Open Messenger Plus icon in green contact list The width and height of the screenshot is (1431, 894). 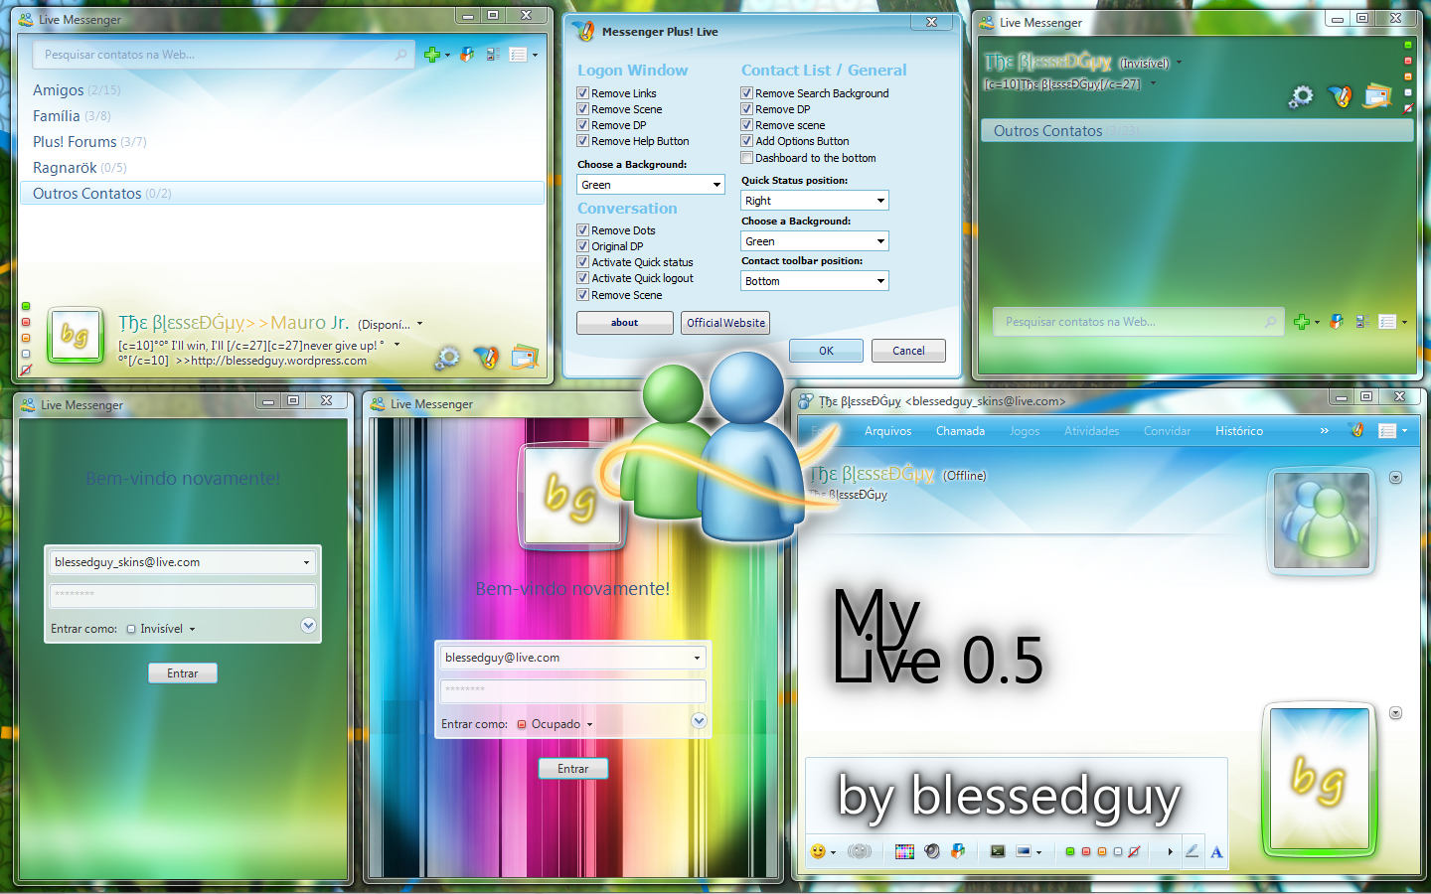(1340, 96)
